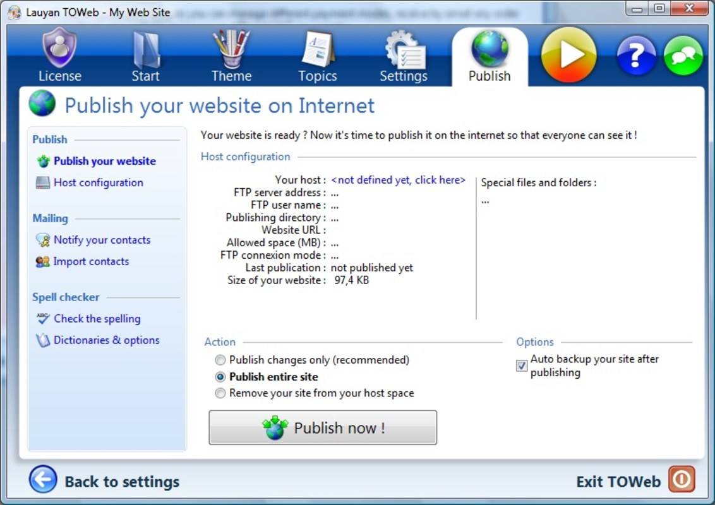Click the green chat support icon

pos(683,56)
